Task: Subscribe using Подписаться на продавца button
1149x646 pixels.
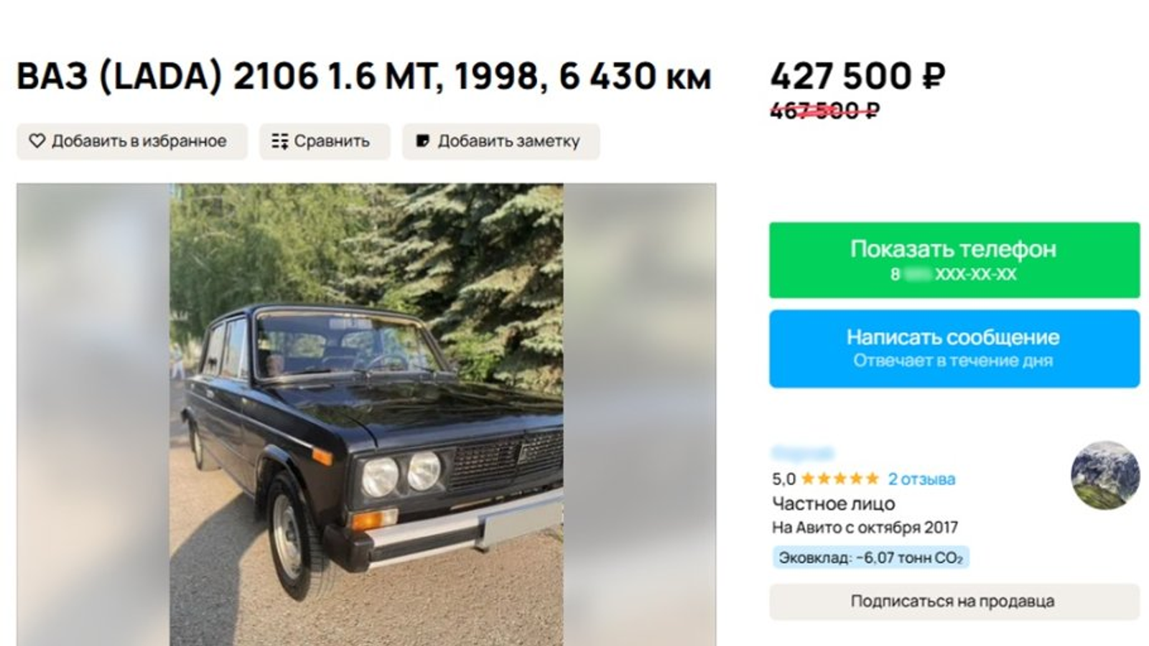Action: point(954,601)
